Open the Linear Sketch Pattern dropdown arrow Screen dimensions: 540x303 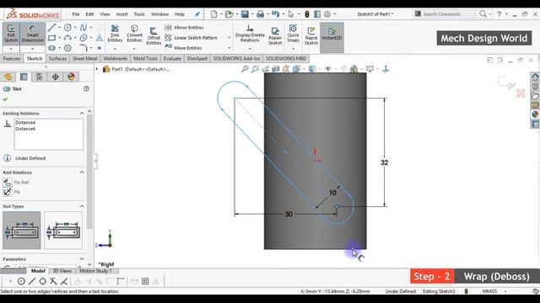point(229,38)
